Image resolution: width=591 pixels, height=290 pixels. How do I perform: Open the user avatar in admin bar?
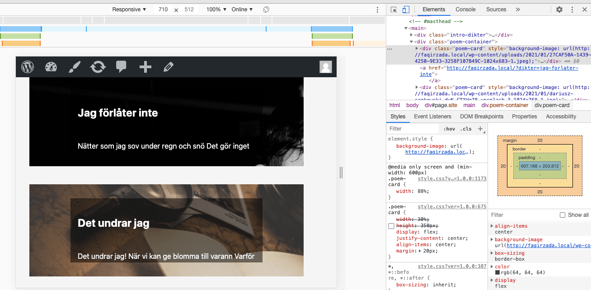[x=326, y=67]
